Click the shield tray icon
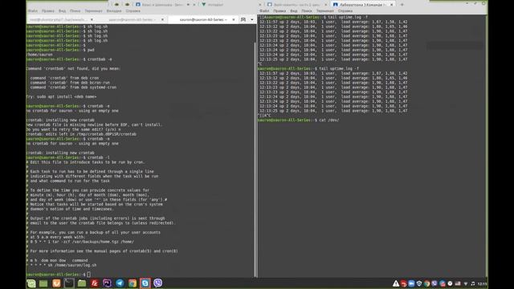This screenshot has height=289, width=514. 419,283
